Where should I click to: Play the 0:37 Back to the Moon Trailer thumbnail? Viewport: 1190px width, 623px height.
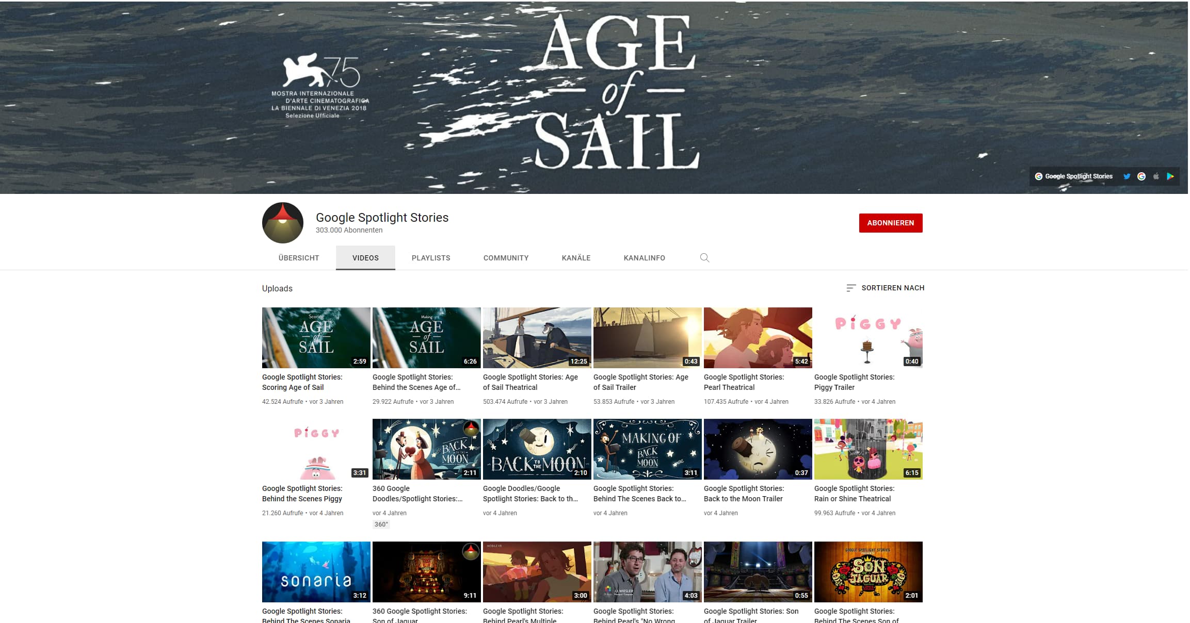pos(758,449)
